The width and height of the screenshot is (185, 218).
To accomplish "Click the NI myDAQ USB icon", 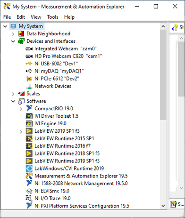I will pos(29,71).
